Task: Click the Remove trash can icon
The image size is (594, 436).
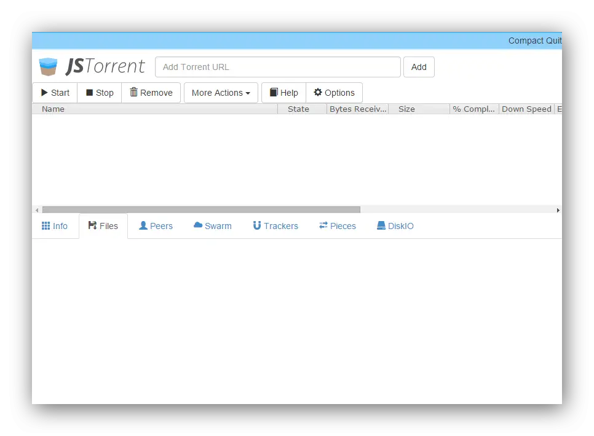Action: click(x=133, y=92)
